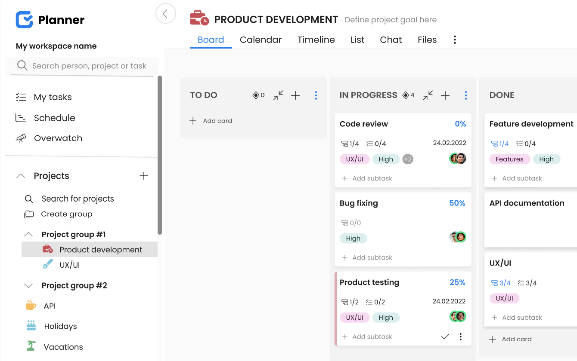Open the Holidays project cake icon
Image resolution: width=577 pixels, height=361 pixels.
tap(31, 325)
